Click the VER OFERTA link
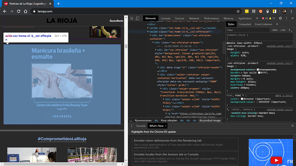Viewport: 296px width, 166px height. tap(62, 117)
